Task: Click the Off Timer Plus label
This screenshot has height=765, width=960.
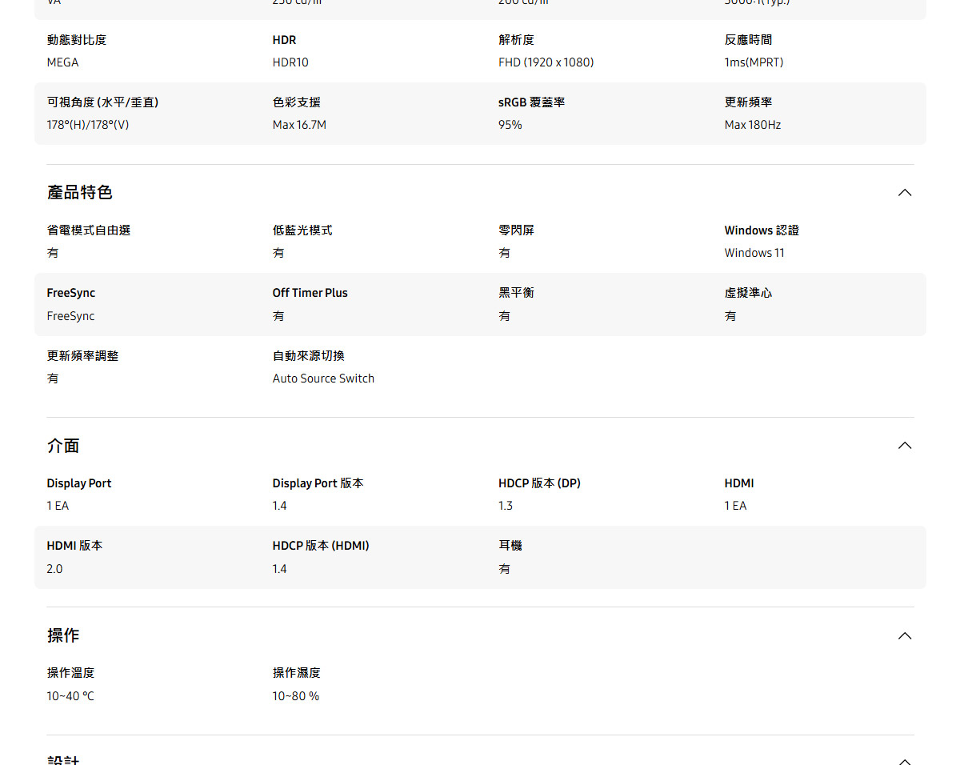Action: tap(310, 293)
